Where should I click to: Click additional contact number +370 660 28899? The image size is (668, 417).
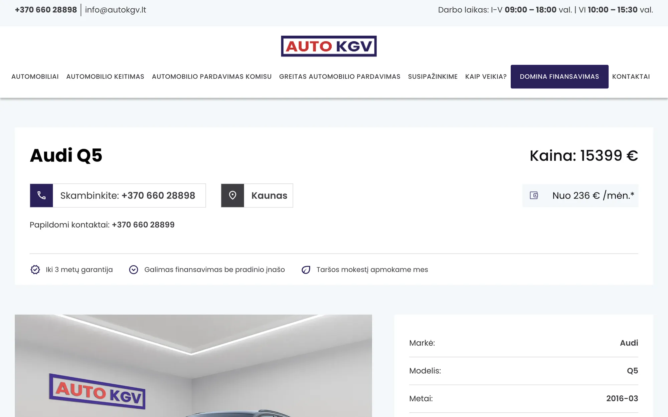pos(143,225)
